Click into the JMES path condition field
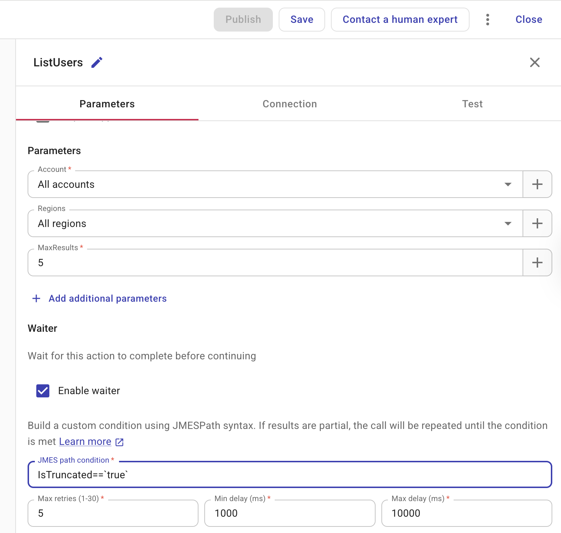Image resolution: width=561 pixels, height=533 pixels. [x=290, y=475]
